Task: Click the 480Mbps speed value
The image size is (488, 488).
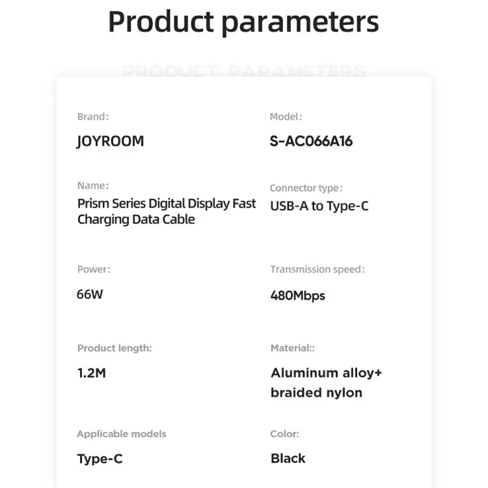Action: click(297, 295)
